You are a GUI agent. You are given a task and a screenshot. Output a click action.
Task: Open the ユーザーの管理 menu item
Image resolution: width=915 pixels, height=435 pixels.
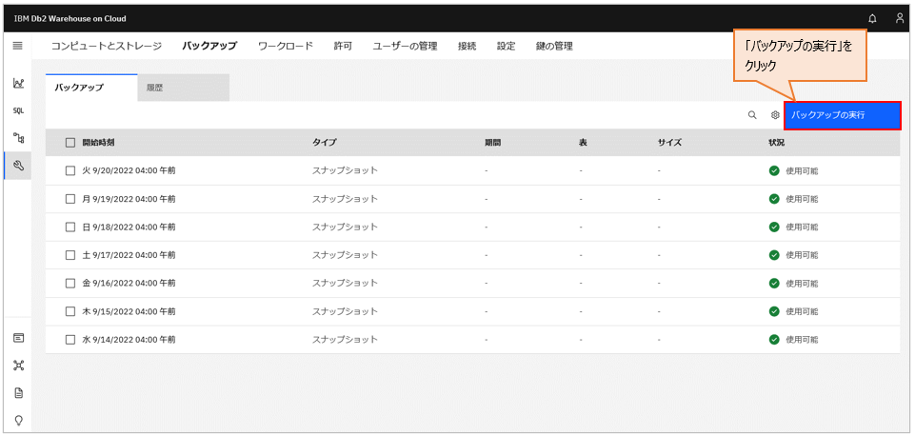pos(405,46)
